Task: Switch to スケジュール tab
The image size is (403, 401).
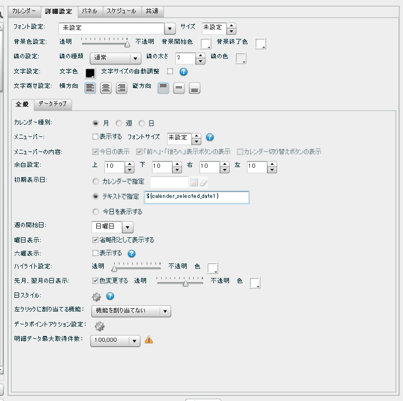Action: tap(122, 12)
